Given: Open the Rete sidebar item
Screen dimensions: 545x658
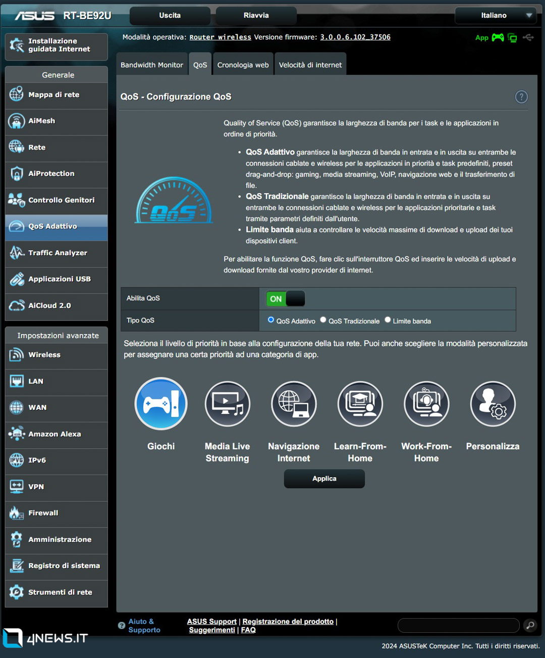Looking at the screenshot, I should [56, 148].
